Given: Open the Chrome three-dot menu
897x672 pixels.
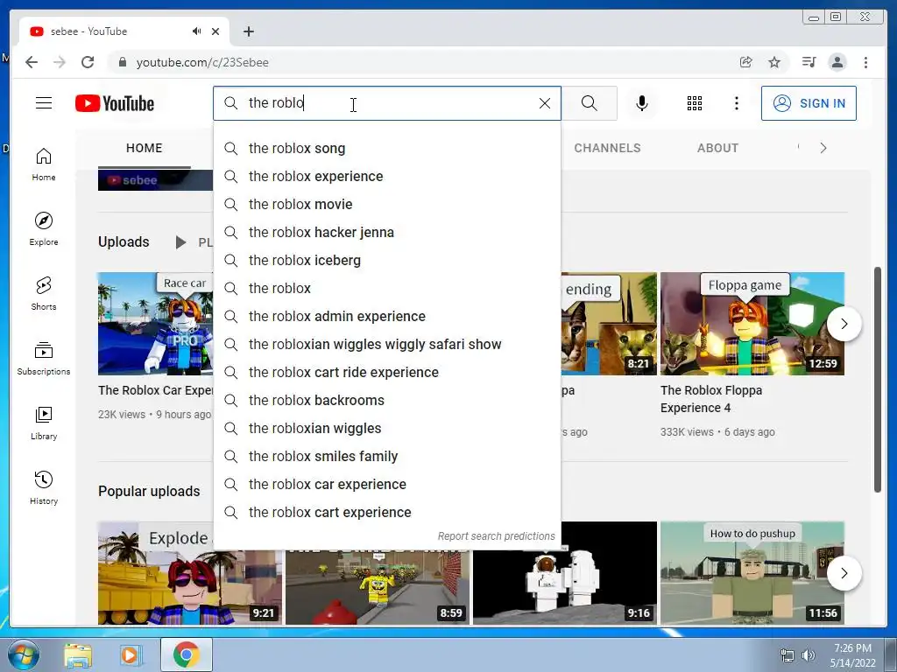Looking at the screenshot, I should [x=865, y=62].
